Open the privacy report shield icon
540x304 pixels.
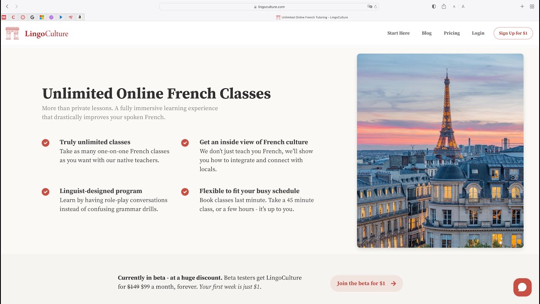coord(434,7)
